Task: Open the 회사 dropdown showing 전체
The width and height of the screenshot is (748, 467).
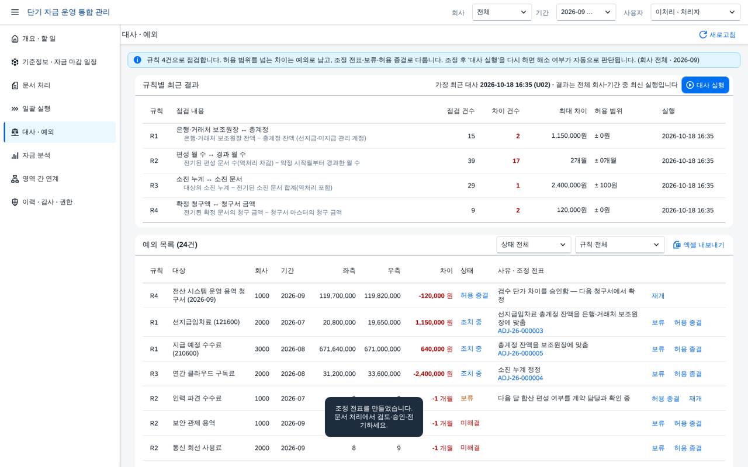Action: point(502,12)
